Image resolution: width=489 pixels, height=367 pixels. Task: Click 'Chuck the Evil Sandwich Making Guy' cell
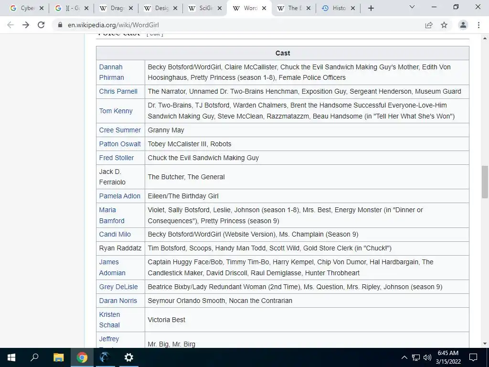pyautogui.click(x=307, y=158)
